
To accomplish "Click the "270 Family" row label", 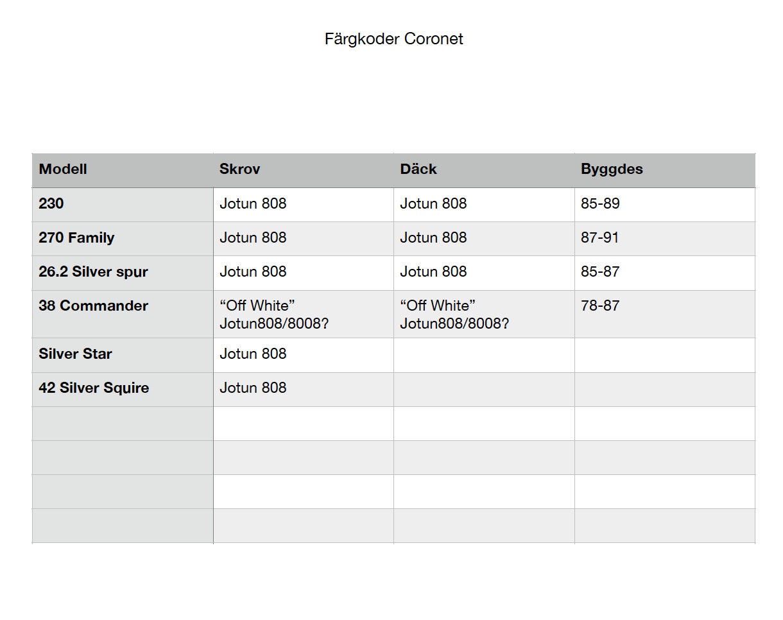I will pyautogui.click(x=76, y=238).
